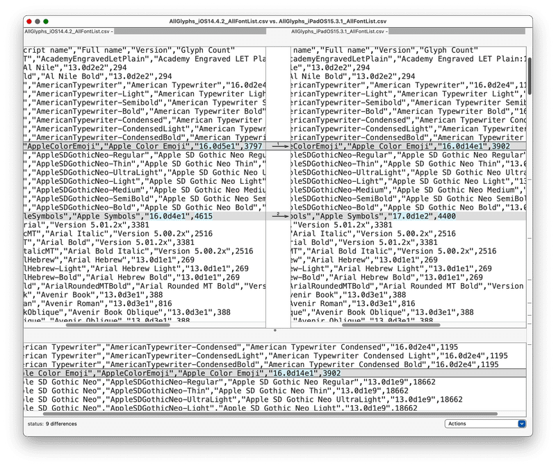This screenshot has height=467, width=556.
Task: Click right row "Arial Rounded MT Bold"
Action: point(409,286)
